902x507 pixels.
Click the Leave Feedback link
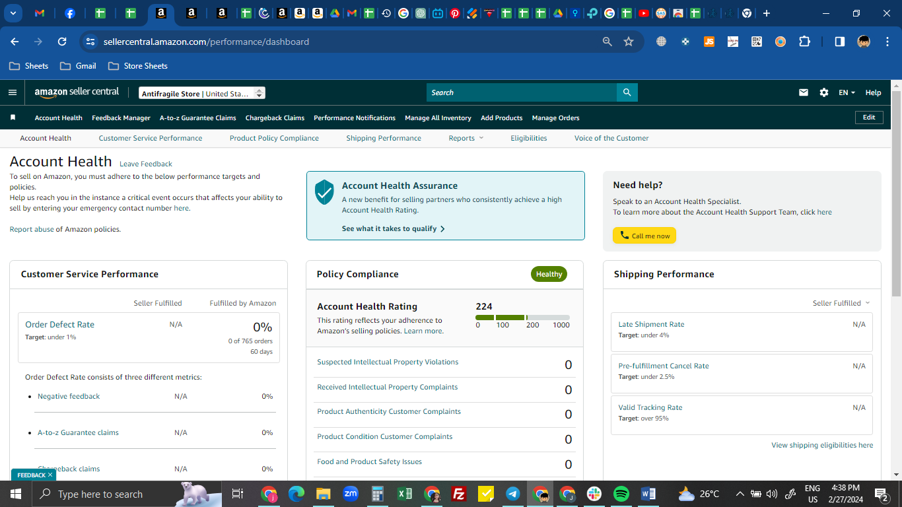click(x=146, y=164)
